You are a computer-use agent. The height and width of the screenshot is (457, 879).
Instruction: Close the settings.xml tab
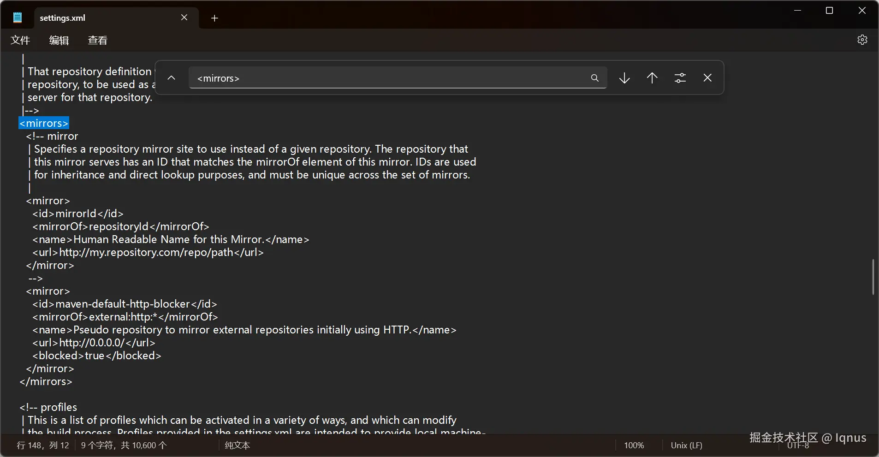pos(184,18)
